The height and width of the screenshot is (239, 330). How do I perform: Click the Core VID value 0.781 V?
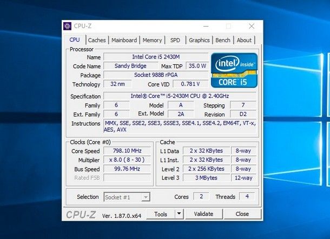(190, 84)
